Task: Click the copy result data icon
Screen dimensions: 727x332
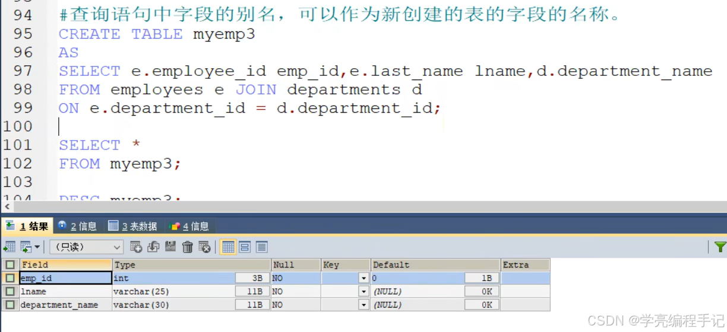Action: point(25,247)
